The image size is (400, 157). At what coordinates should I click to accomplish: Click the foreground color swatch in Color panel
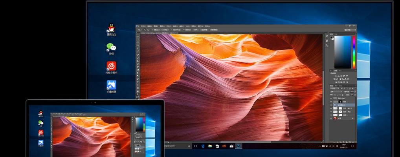[331, 37]
